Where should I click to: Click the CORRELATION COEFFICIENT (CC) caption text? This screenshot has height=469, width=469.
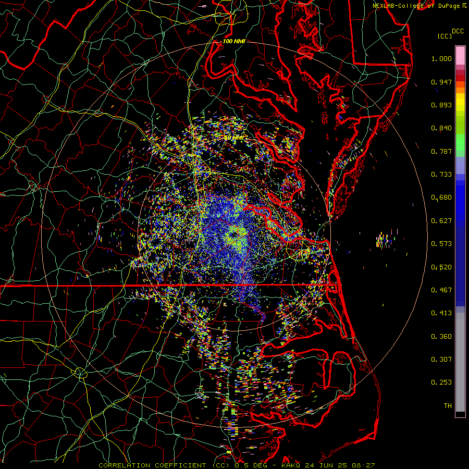pyautogui.click(x=164, y=465)
